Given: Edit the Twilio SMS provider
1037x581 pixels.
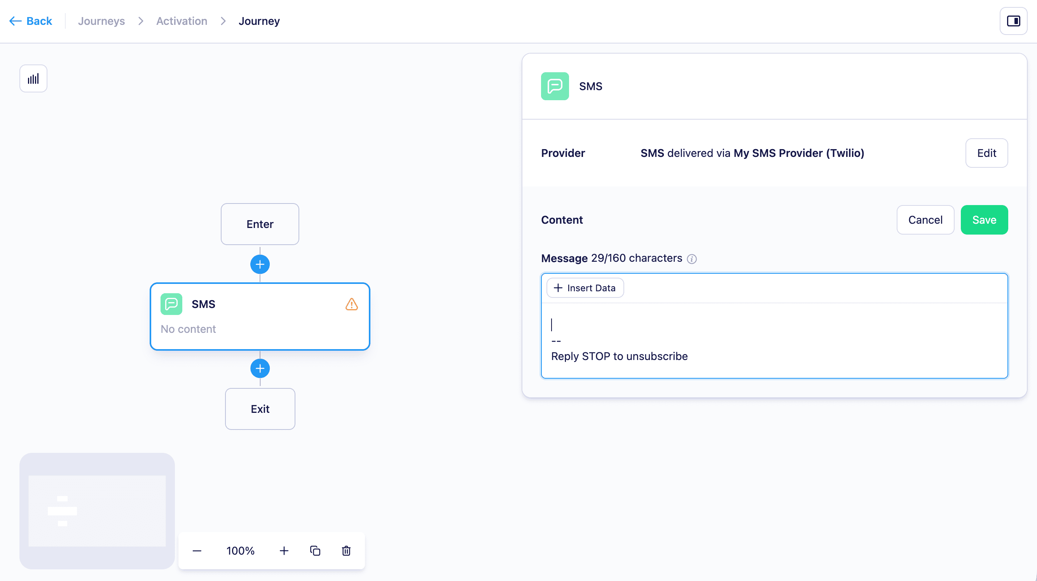Looking at the screenshot, I should 987,153.
